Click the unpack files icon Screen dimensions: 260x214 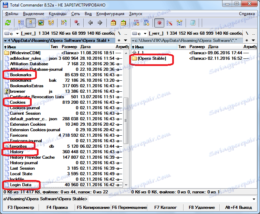pyautogui.click(x=123, y=23)
